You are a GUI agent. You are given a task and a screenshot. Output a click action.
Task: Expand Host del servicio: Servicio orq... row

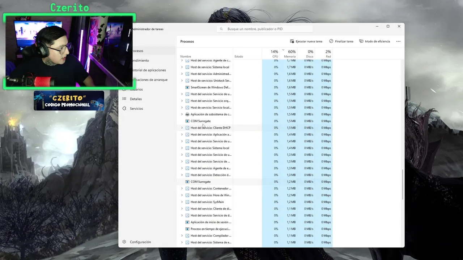click(182, 101)
